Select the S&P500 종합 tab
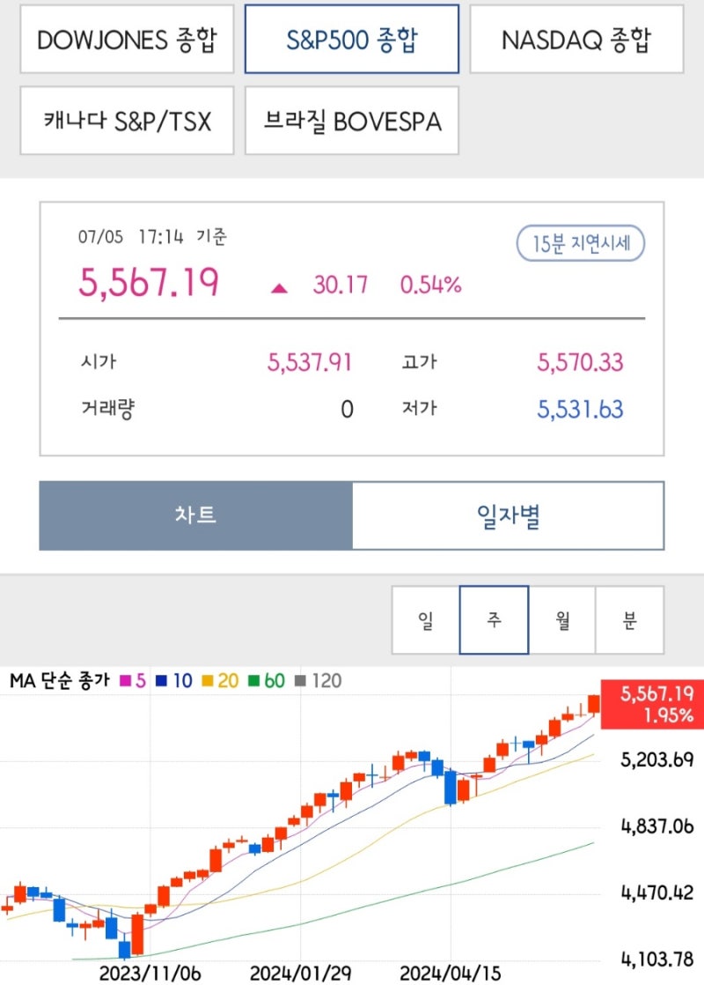704x985 pixels. click(x=352, y=40)
